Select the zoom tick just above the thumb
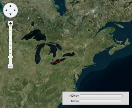Viewport: 132px width, 108px height. pyautogui.click(x=10, y=54)
